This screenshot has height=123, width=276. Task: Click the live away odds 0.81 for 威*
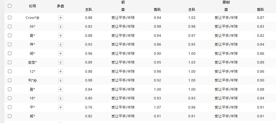pyautogui.click(x=261, y=116)
